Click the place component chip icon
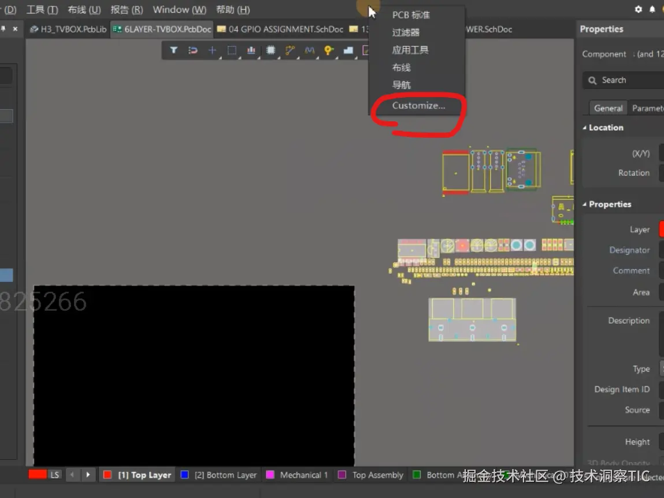The height and width of the screenshot is (498, 664). point(270,50)
